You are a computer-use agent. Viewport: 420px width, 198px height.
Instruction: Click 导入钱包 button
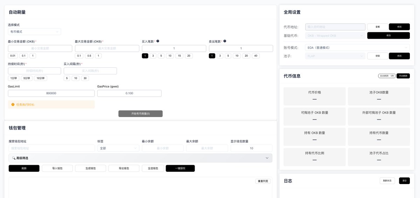click(x=57, y=168)
